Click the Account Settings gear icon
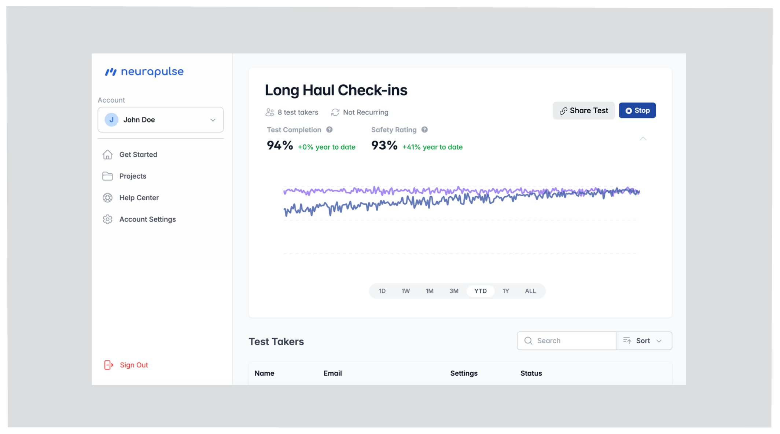Viewport: 780px width, 434px height. click(107, 219)
